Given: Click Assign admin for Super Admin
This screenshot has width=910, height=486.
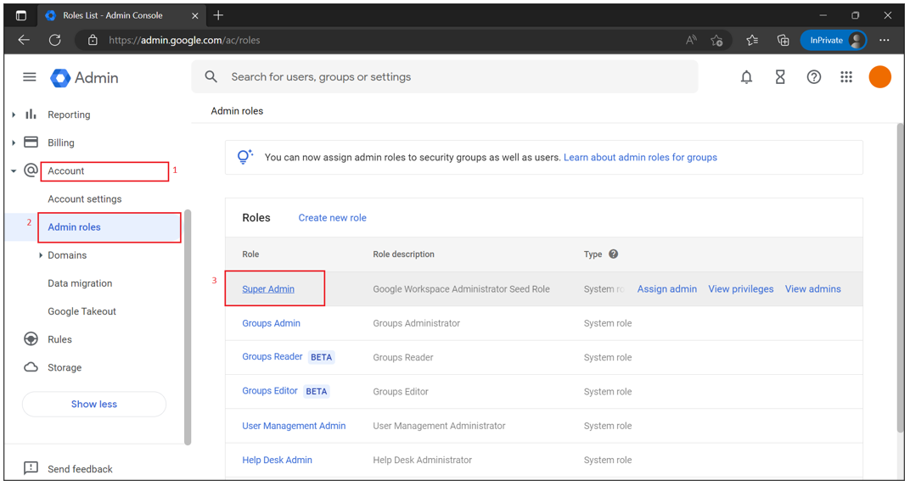Looking at the screenshot, I should click(667, 289).
